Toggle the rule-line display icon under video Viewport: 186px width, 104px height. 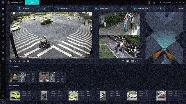coord(28,61)
